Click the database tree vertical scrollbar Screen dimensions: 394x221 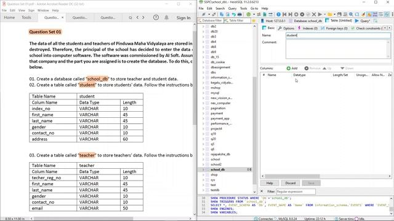[x=254, y=130]
